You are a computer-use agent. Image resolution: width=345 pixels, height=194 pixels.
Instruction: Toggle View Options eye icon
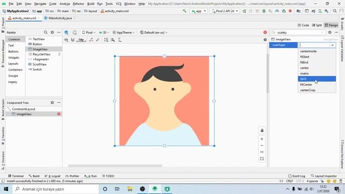[66, 40]
